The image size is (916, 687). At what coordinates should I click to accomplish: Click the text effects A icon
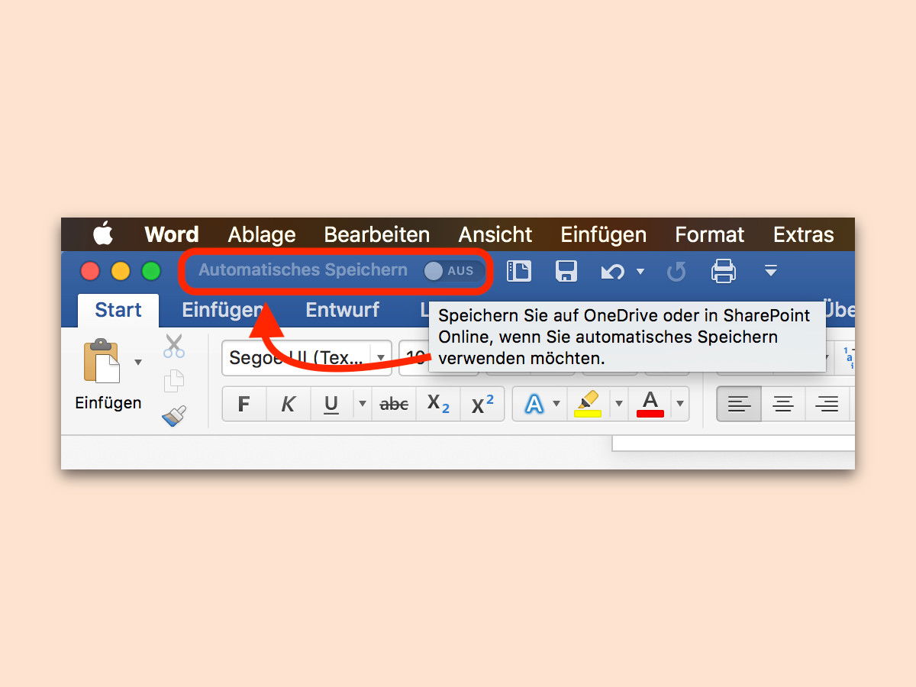pyautogui.click(x=534, y=404)
